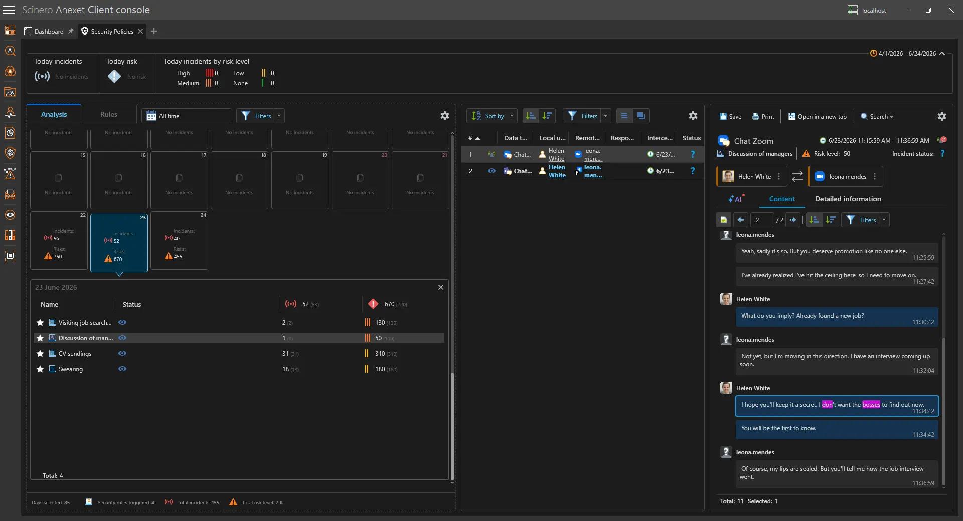Sort incidents in descending order

tap(547, 116)
